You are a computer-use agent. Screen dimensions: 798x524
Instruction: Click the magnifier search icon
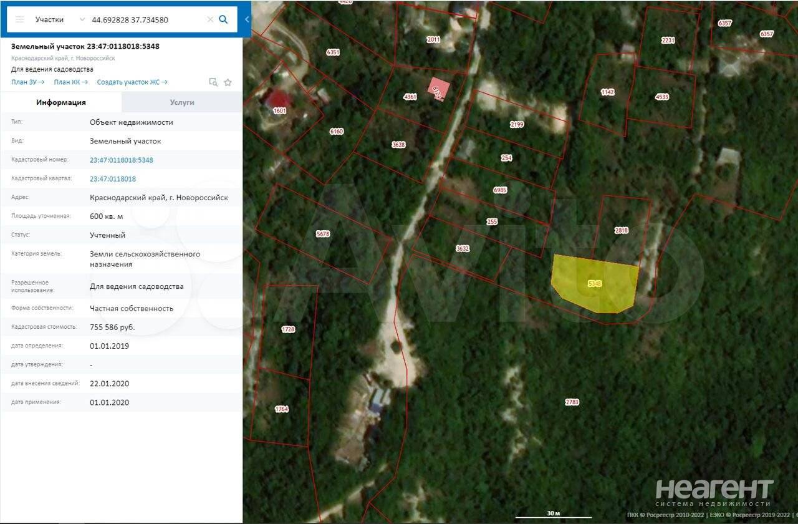[x=223, y=19]
